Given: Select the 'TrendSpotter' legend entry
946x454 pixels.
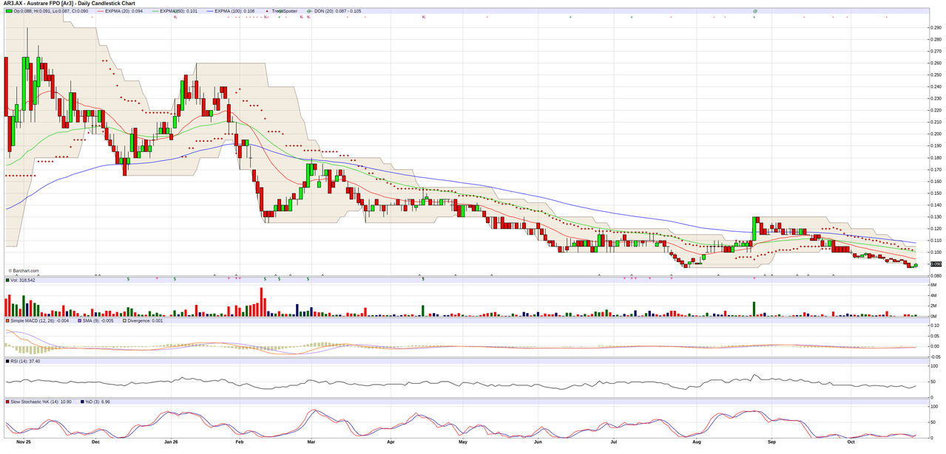Looking at the screenshot, I should tap(284, 11).
